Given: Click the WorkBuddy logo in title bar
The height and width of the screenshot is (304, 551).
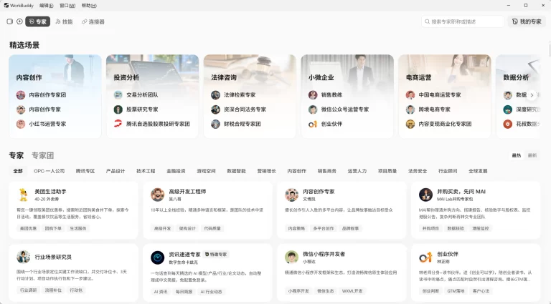Looking at the screenshot, I should click(x=6, y=5).
